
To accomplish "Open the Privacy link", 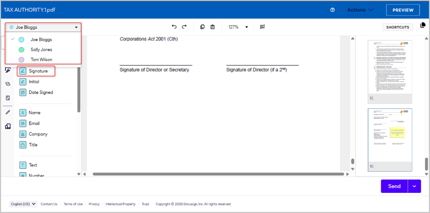I will (94, 204).
